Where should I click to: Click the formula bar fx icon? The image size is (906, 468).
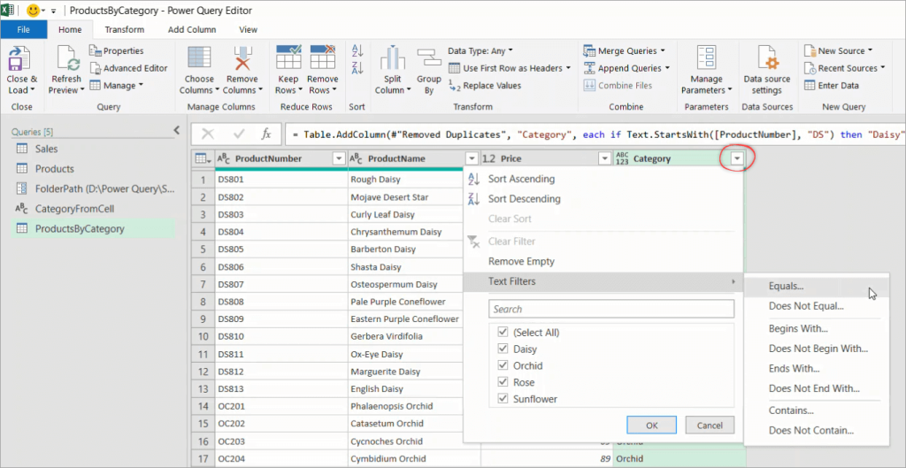265,134
